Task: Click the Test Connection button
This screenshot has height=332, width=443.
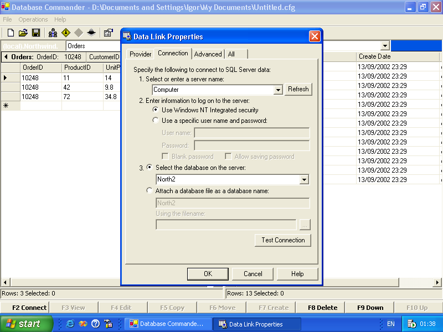Action: pos(283,240)
